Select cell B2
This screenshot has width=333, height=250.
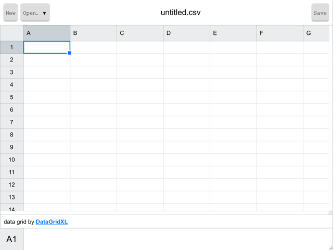pyautogui.click(x=94, y=60)
